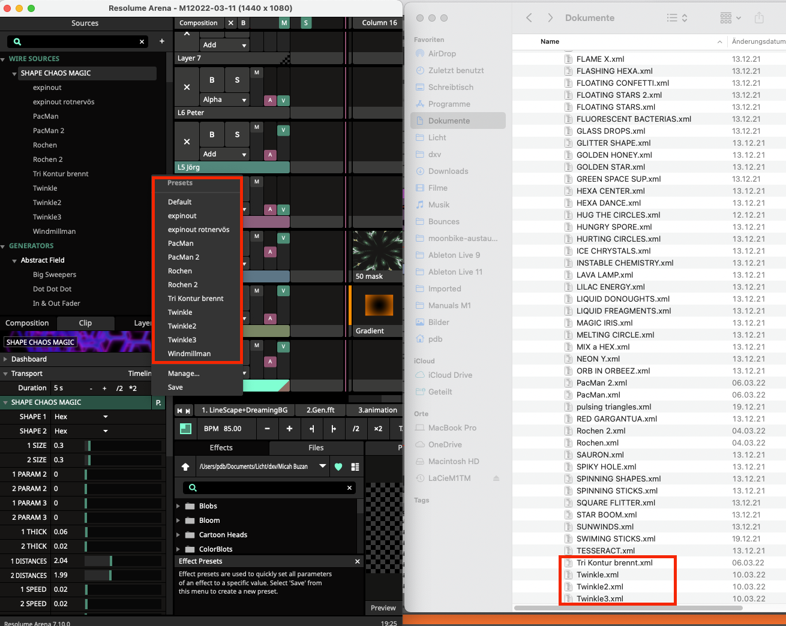This screenshot has height=626, width=786.
Task: Adjust the 1 DISTANCES slider
Action: click(111, 561)
